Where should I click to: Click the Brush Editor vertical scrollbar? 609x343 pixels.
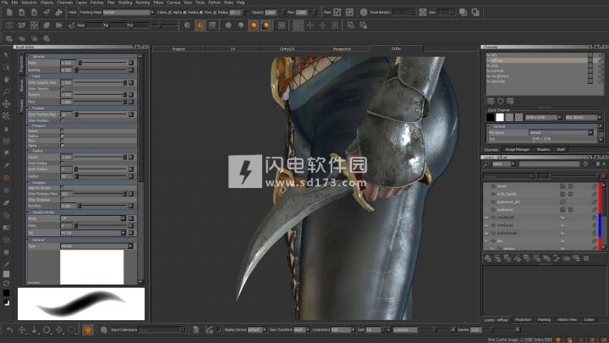(x=140, y=169)
